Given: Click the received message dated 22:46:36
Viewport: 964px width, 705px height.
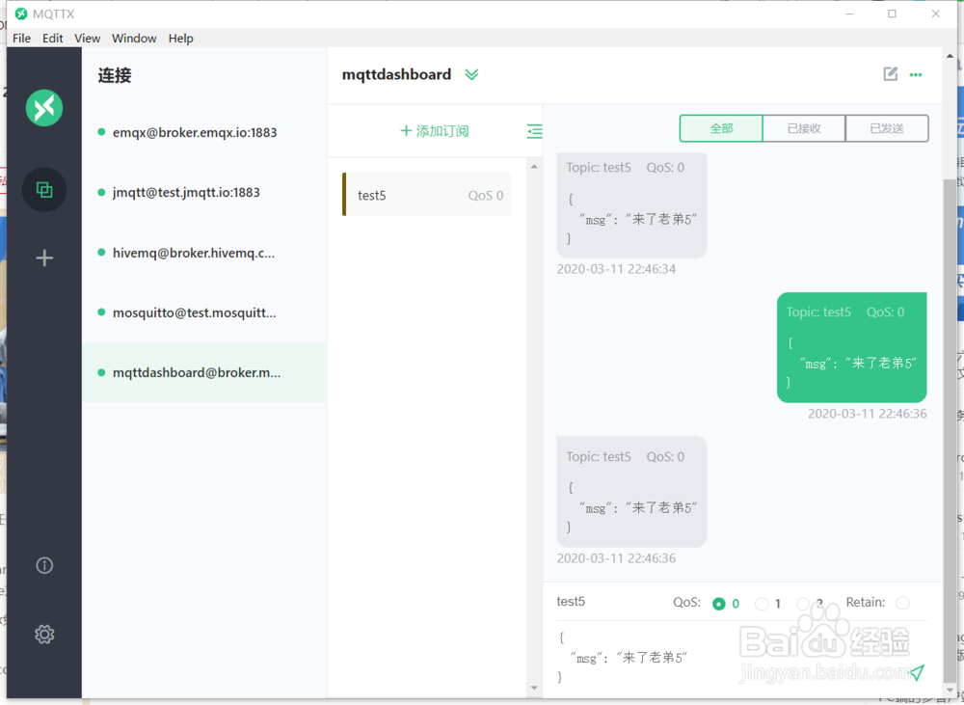Looking at the screenshot, I should (x=631, y=492).
